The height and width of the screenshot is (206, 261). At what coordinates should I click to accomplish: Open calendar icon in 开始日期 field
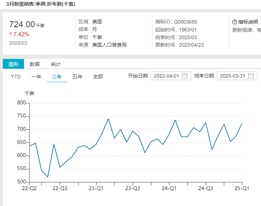tap(185, 76)
